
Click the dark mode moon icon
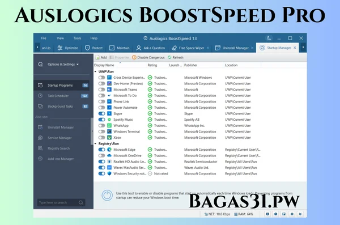pos(269,38)
